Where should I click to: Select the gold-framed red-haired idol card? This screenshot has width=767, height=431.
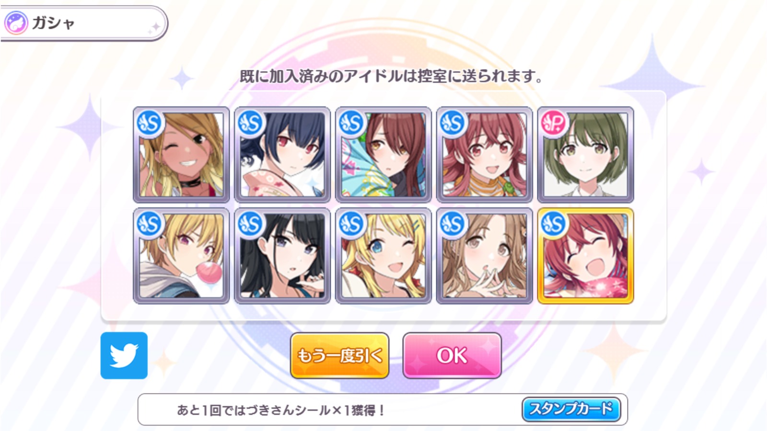pos(586,256)
